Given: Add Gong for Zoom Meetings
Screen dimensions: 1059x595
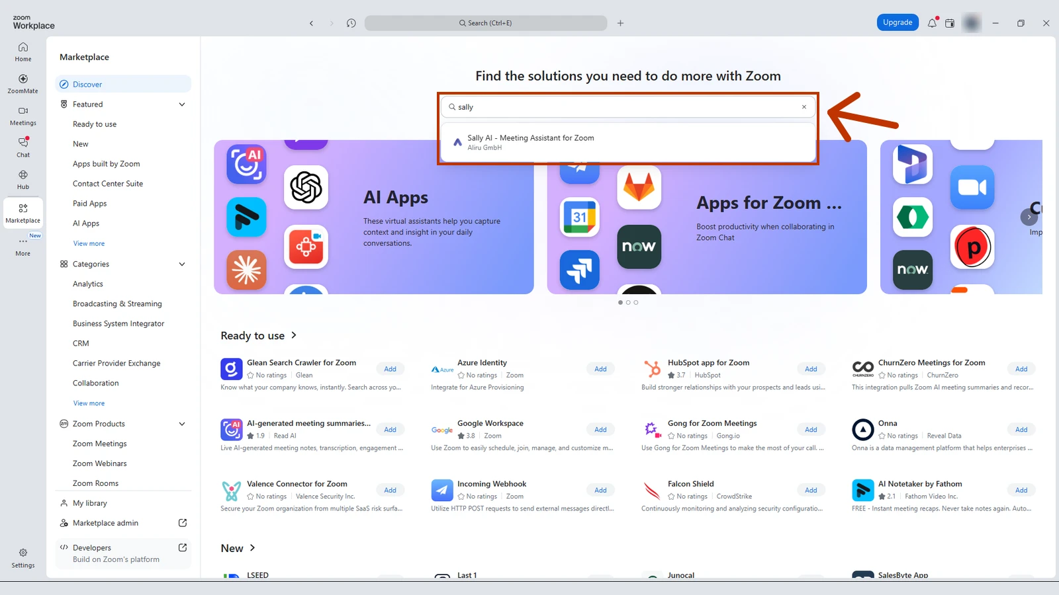Looking at the screenshot, I should pos(811,430).
